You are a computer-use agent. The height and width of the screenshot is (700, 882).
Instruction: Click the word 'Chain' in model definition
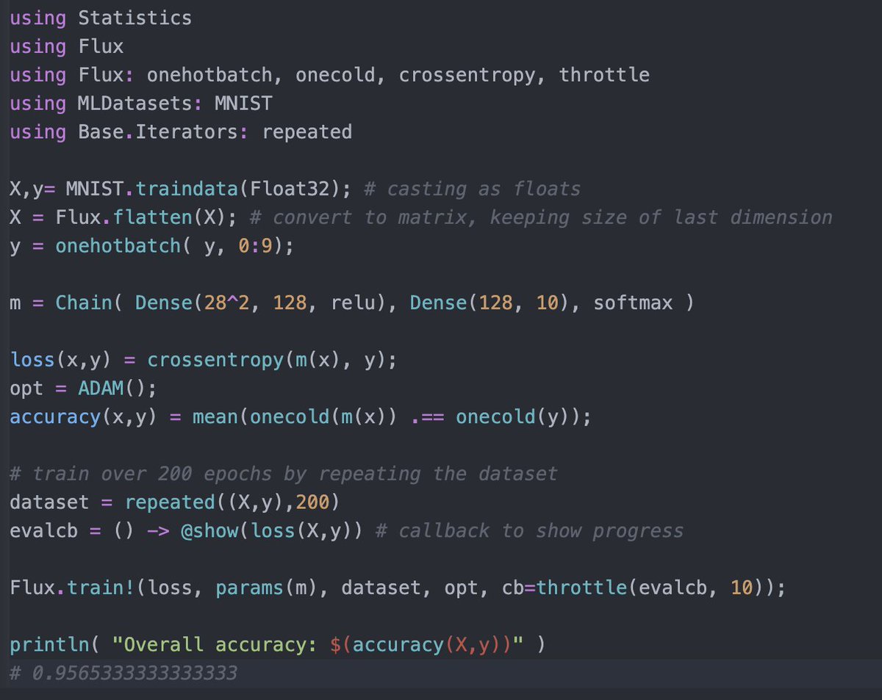(x=83, y=303)
